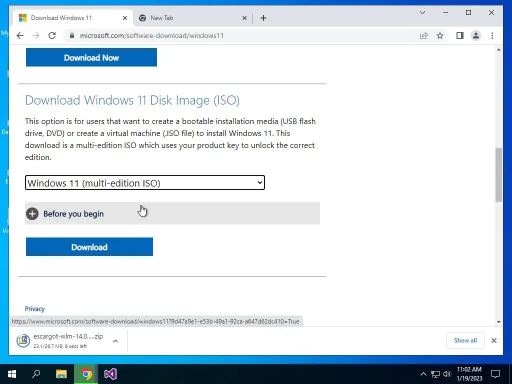Open Visual Studio from taskbar

coord(110,374)
